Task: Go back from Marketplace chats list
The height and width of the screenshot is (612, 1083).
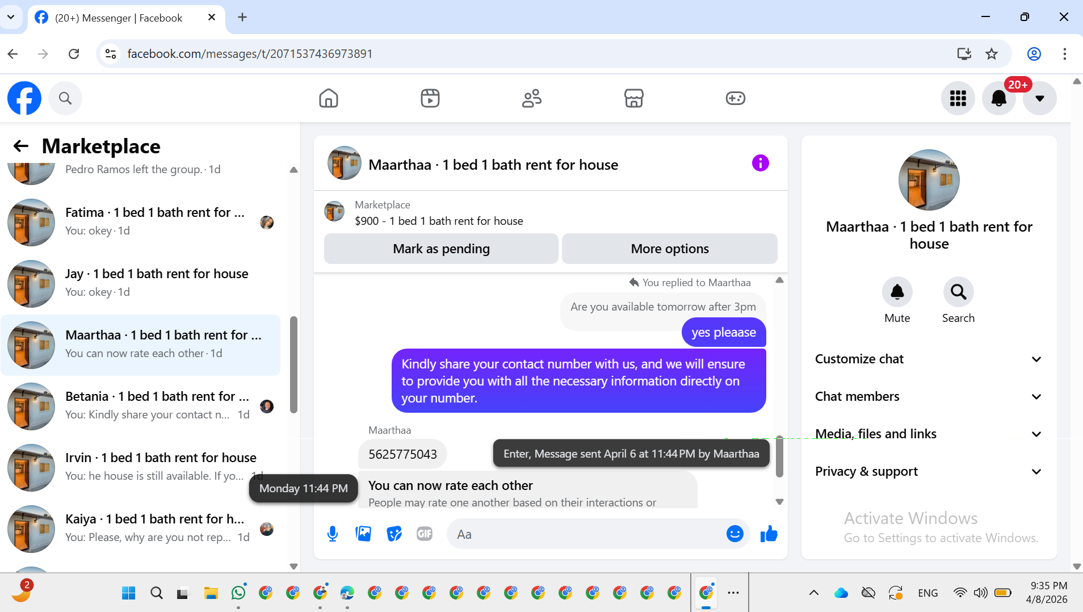Action: click(x=21, y=146)
